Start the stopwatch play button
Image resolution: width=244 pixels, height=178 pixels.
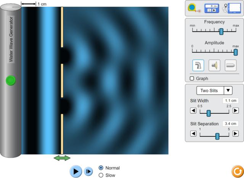pyautogui.click(x=214, y=10)
